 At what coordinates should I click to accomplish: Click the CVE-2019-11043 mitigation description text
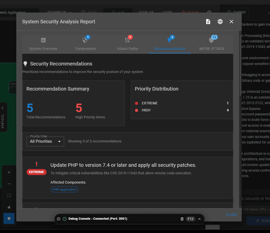121,173
